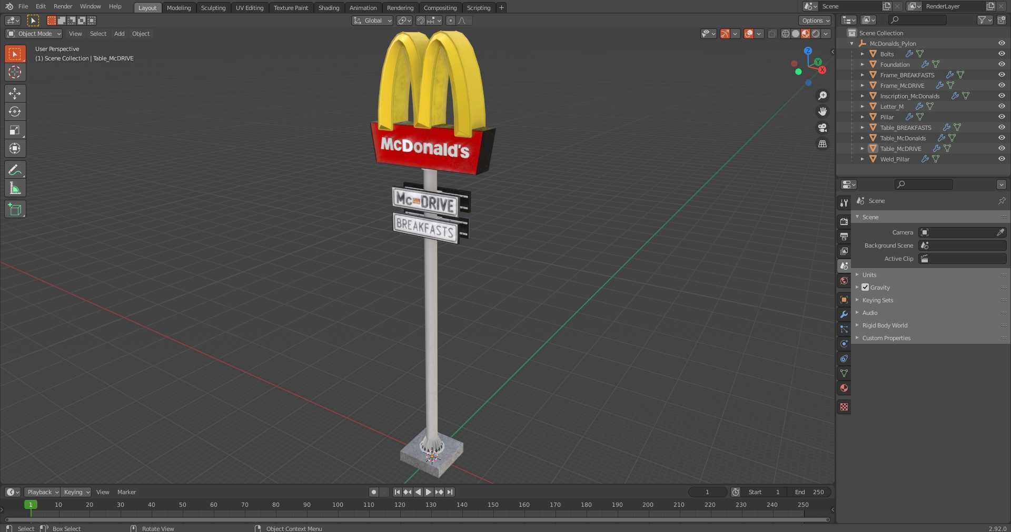Select the Inscription_McDonalds outliner row

(x=909, y=96)
